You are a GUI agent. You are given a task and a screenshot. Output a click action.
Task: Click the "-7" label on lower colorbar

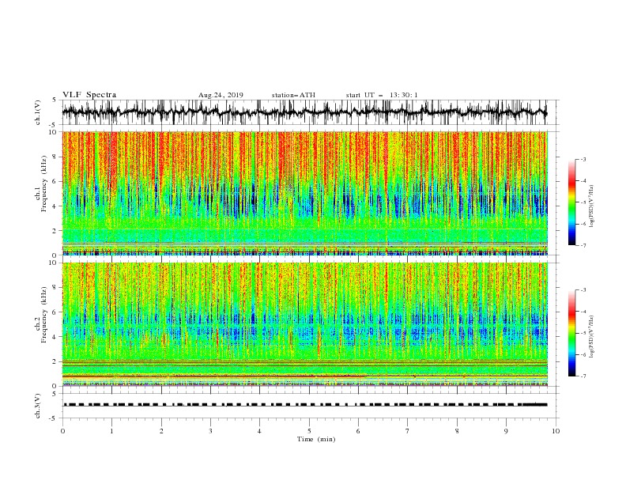point(583,376)
